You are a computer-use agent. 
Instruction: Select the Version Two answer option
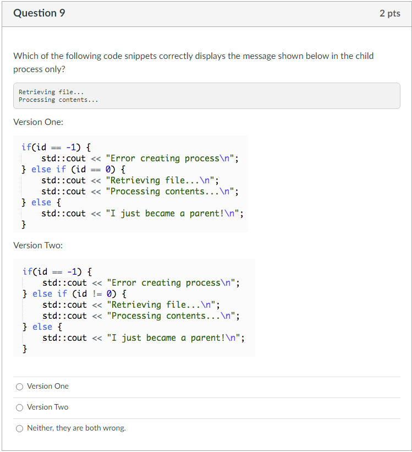[20, 407]
